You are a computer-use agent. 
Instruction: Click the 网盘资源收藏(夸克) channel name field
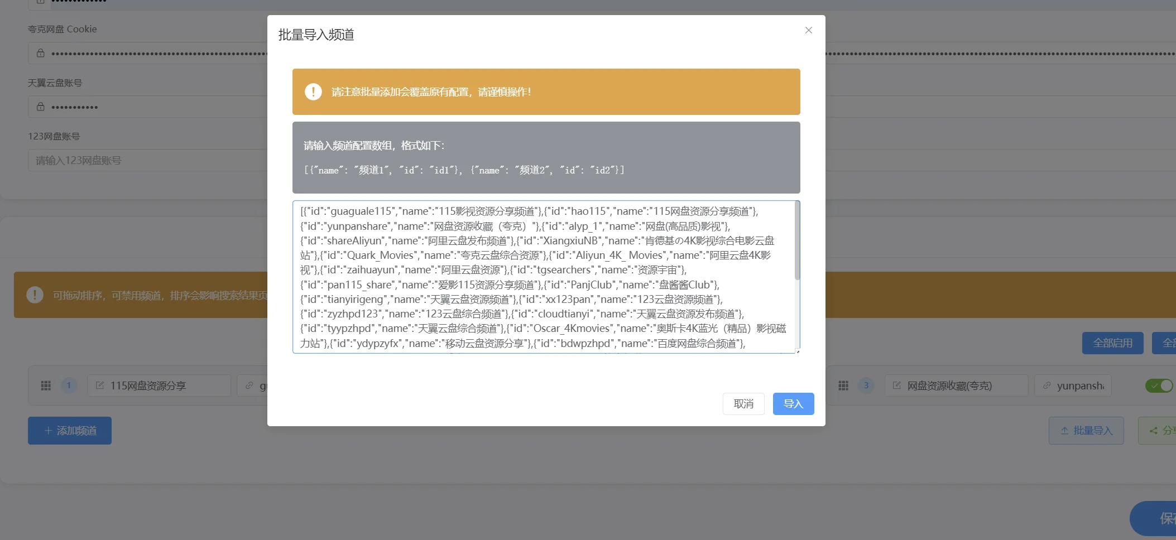(x=956, y=385)
